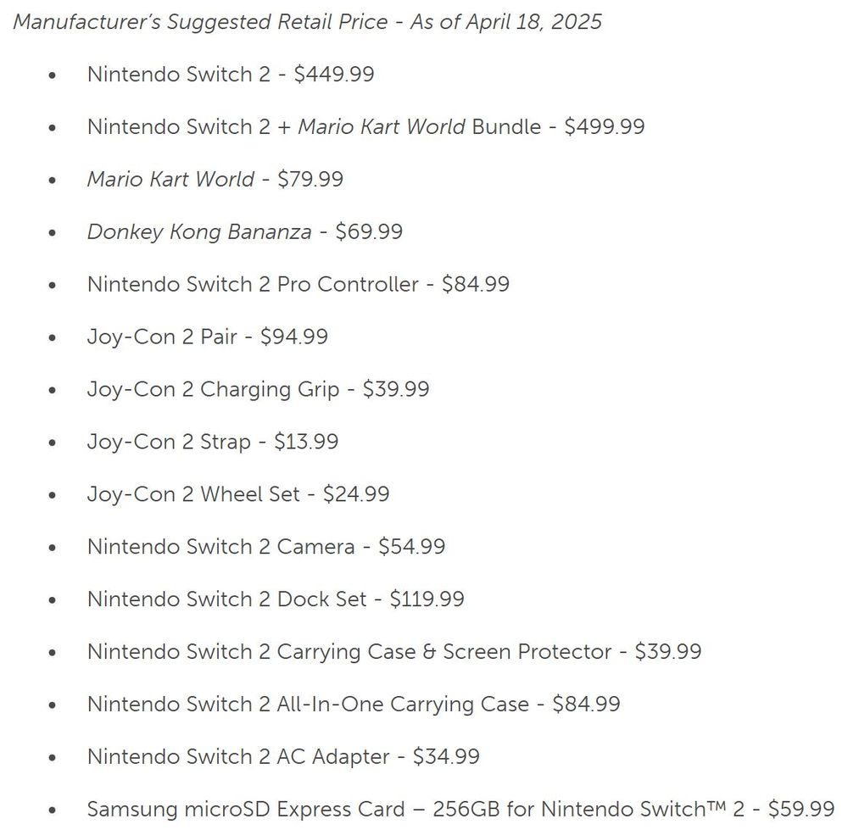Click the Mario Kart World $79.99 item
The image size is (848, 830).
click(215, 179)
